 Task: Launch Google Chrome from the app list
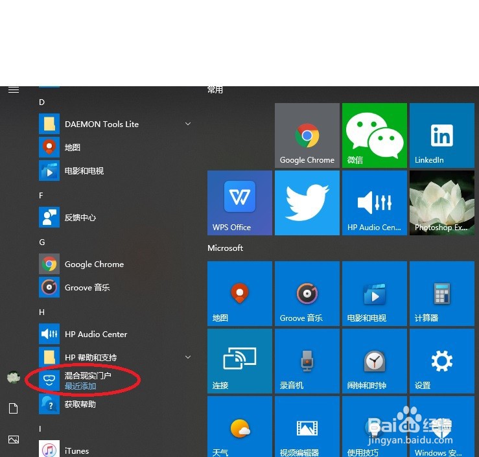point(115,264)
